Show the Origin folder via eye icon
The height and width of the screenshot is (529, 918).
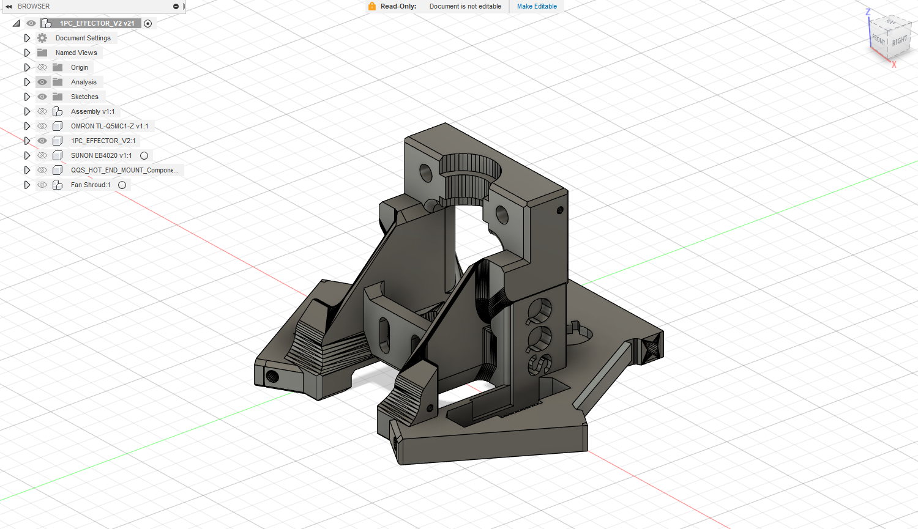tap(42, 67)
